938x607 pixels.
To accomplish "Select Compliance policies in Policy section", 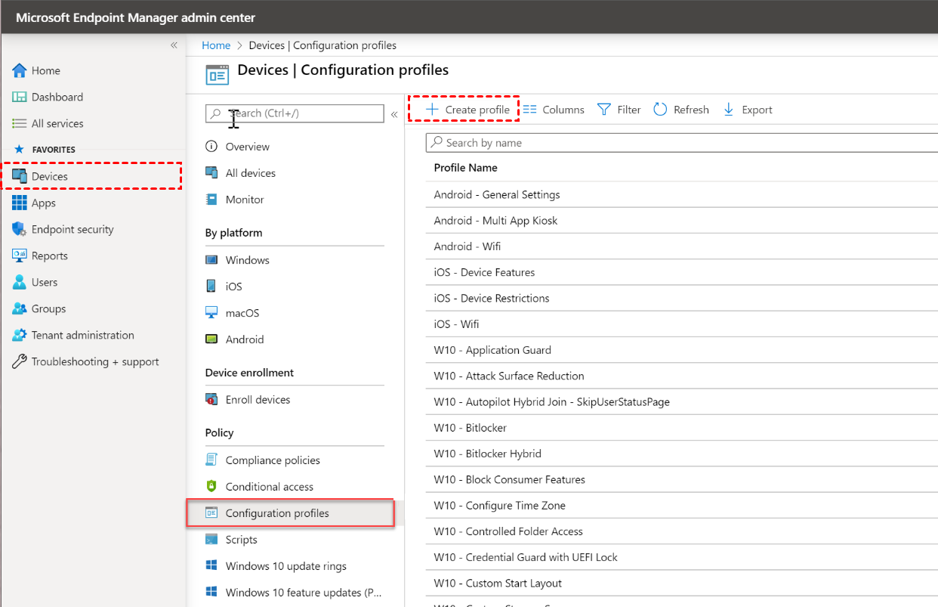I will (x=273, y=460).
